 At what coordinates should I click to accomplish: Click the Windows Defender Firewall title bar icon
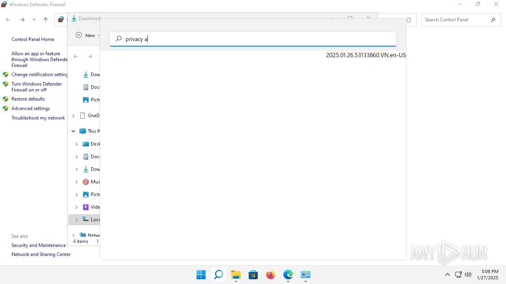point(4,4)
